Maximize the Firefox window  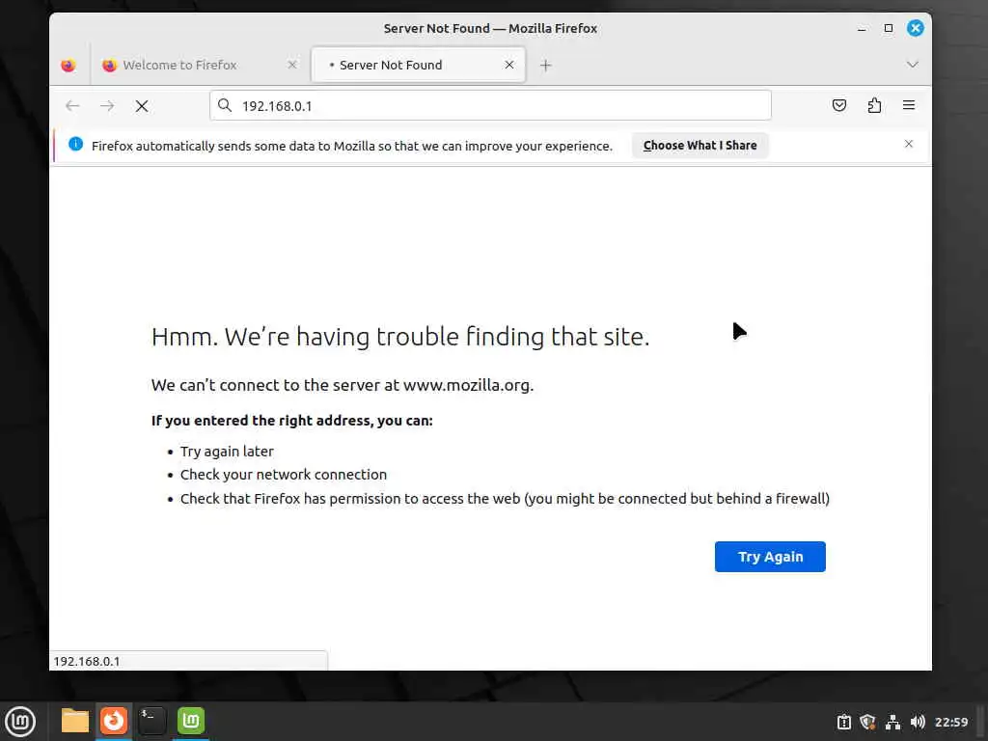point(889,28)
